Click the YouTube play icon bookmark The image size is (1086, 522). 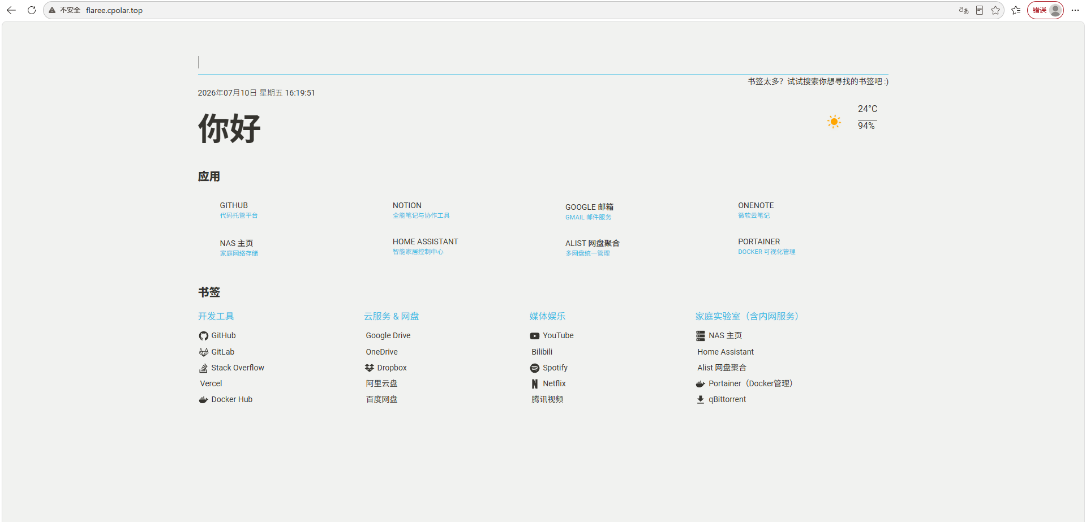(535, 336)
